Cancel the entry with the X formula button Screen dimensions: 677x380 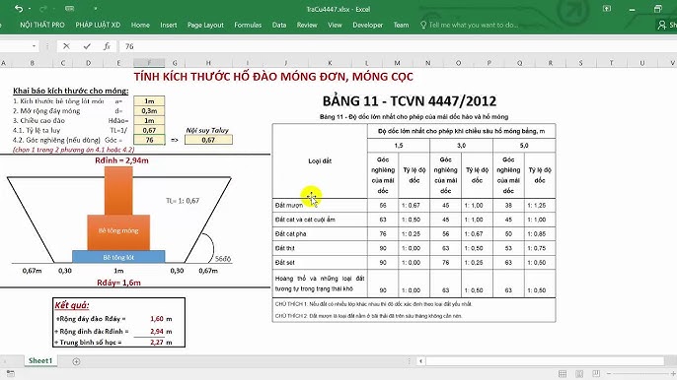click(x=66, y=46)
